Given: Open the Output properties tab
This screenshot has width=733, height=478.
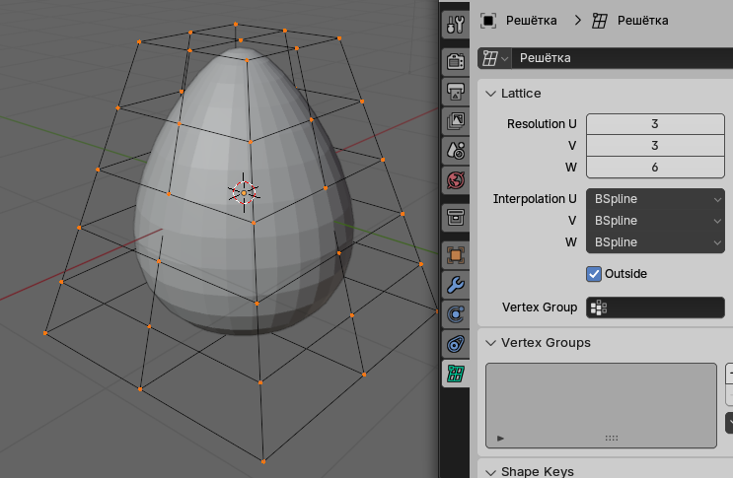Looking at the screenshot, I should [x=456, y=91].
